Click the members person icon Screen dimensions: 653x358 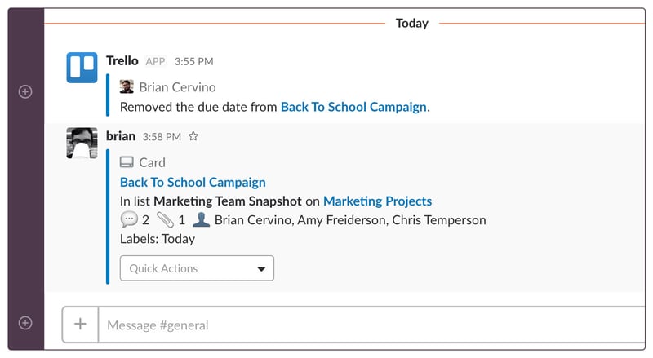201,219
